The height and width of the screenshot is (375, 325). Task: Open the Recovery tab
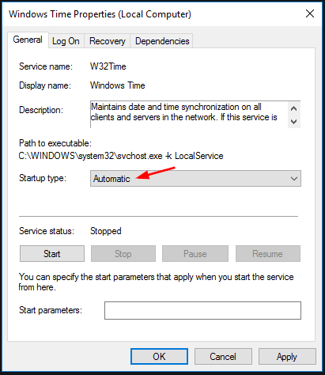107,41
